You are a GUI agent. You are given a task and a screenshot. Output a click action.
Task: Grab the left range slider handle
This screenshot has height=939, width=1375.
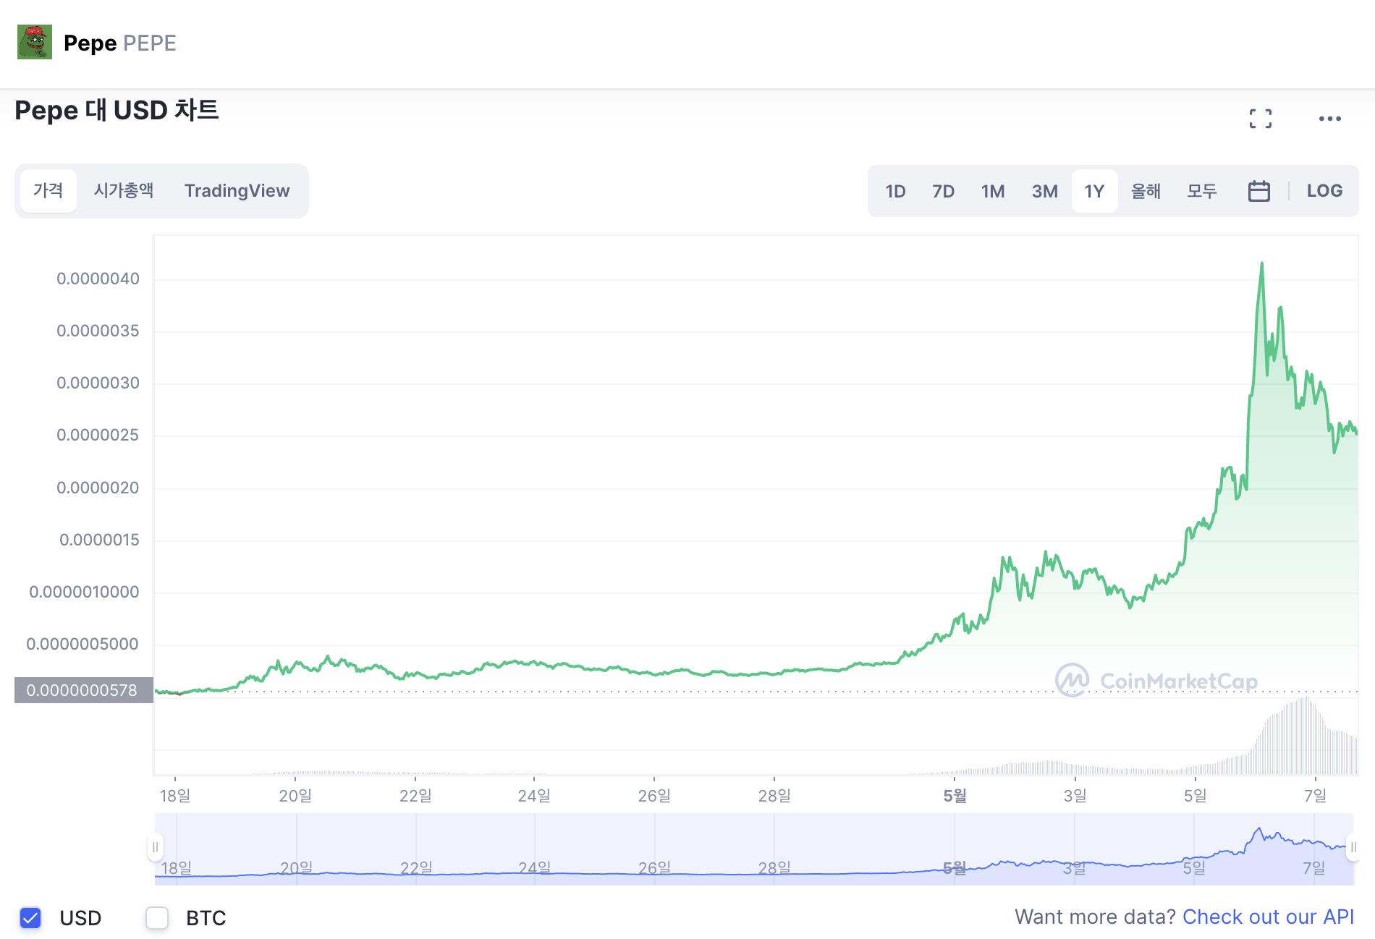click(x=155, y=847)
